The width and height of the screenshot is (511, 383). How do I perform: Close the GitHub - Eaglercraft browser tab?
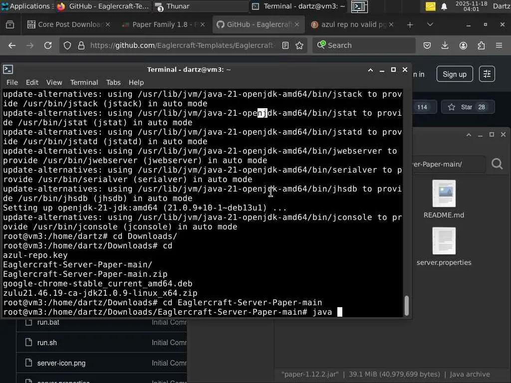click(296, 24)
